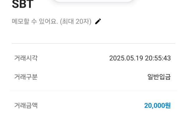Click the blank gap between 거래금액 and 20,000원

click(91, 106)
